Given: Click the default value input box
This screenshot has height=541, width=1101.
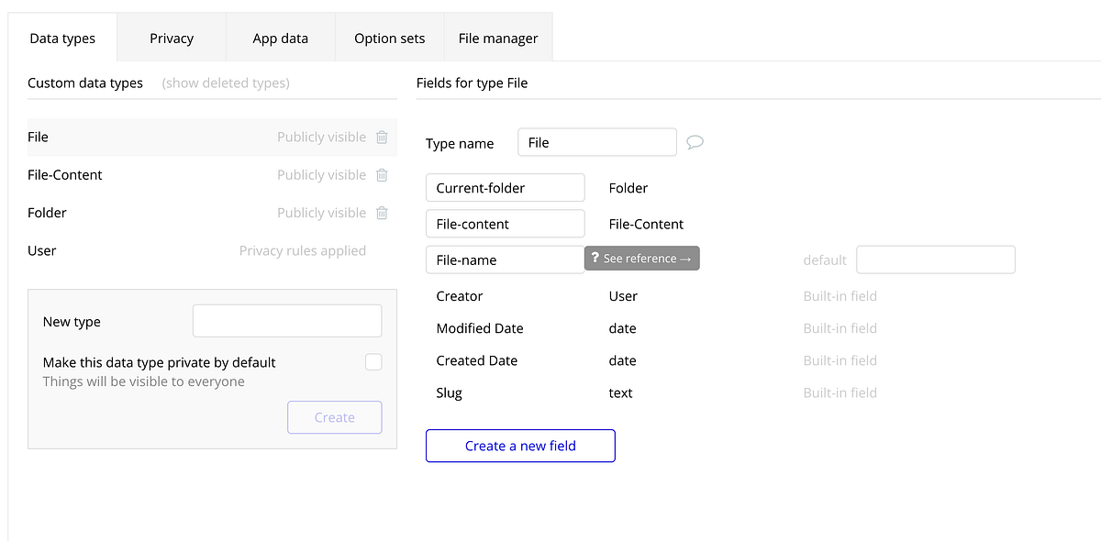Looking at the screenshot, I should (935, 259).
